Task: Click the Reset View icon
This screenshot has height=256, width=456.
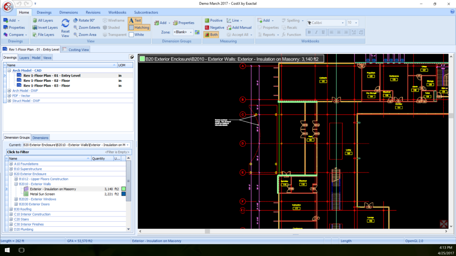Action: click(x=65, y=23)
